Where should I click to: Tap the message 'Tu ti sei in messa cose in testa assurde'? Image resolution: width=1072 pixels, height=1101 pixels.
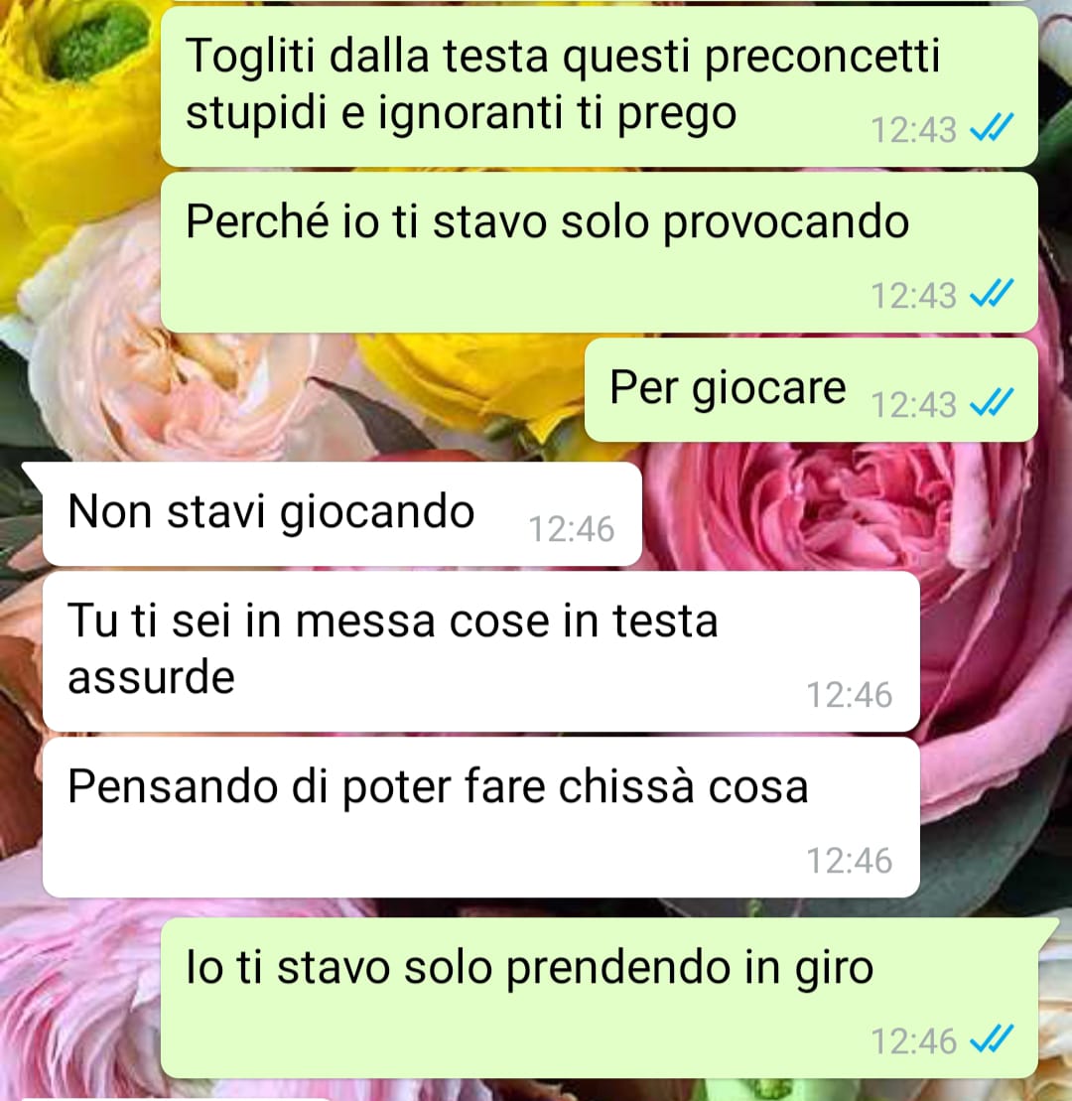480,651
